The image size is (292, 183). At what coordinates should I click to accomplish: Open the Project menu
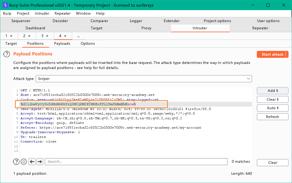point(23,13)
